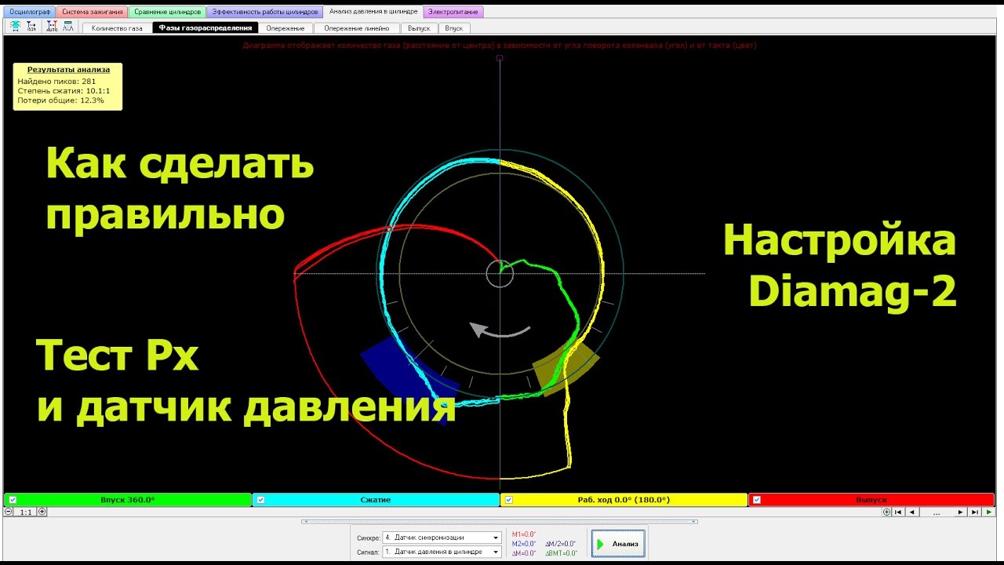The width and height of the screenshot is (1004, 565).
Task: Click the frame number field showing dots
Action: (937, 512)
